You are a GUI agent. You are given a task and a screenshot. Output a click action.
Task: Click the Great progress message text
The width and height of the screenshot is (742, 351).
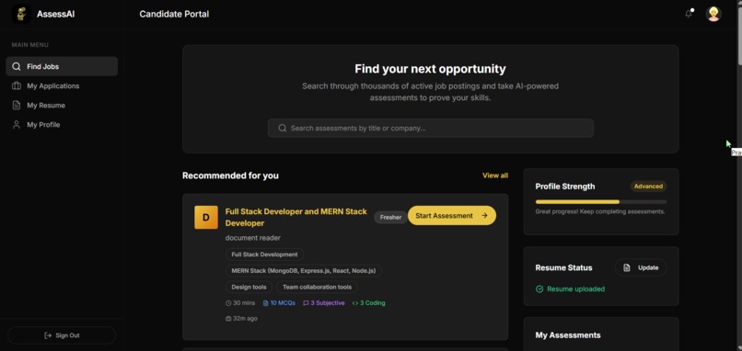(600, 211)
